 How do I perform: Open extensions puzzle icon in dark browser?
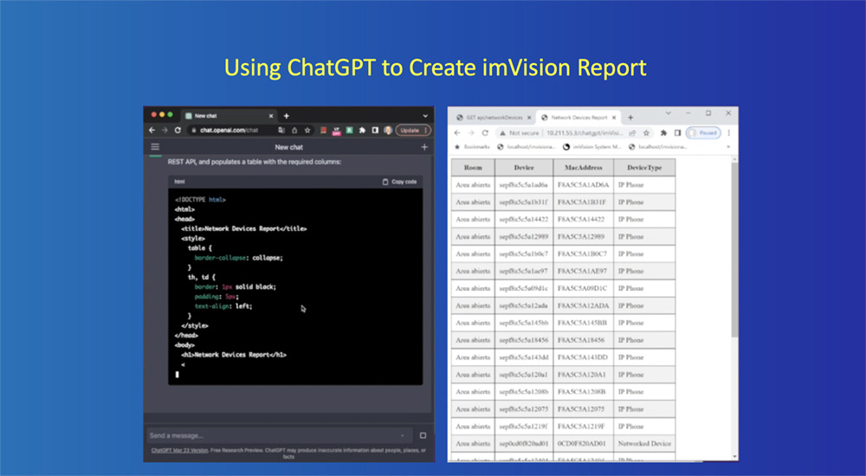pyautogui.click(x=362, y=130)
